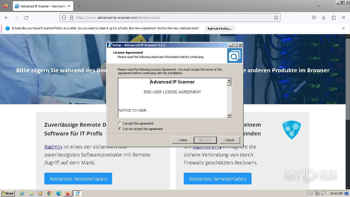Select the Advanced IP Scanner browser tab
350x197 pixels.
pyautogui.click(x=43, y=6)
